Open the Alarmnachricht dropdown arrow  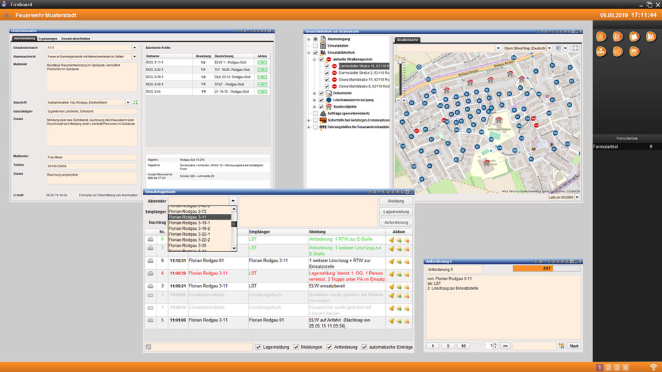(134, 57)
